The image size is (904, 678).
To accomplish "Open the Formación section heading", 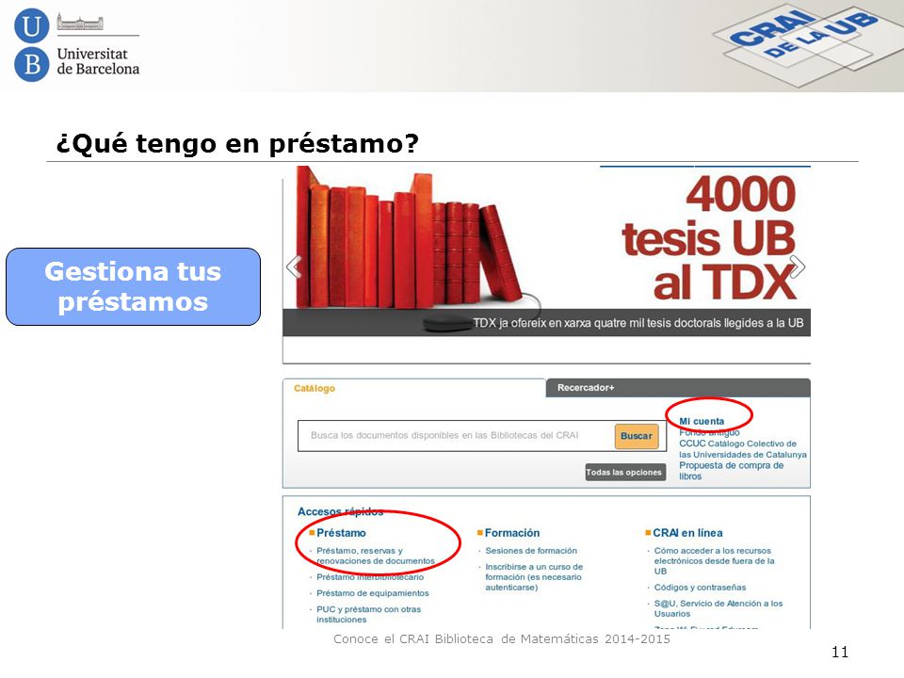I will click(x=512, y=533).
